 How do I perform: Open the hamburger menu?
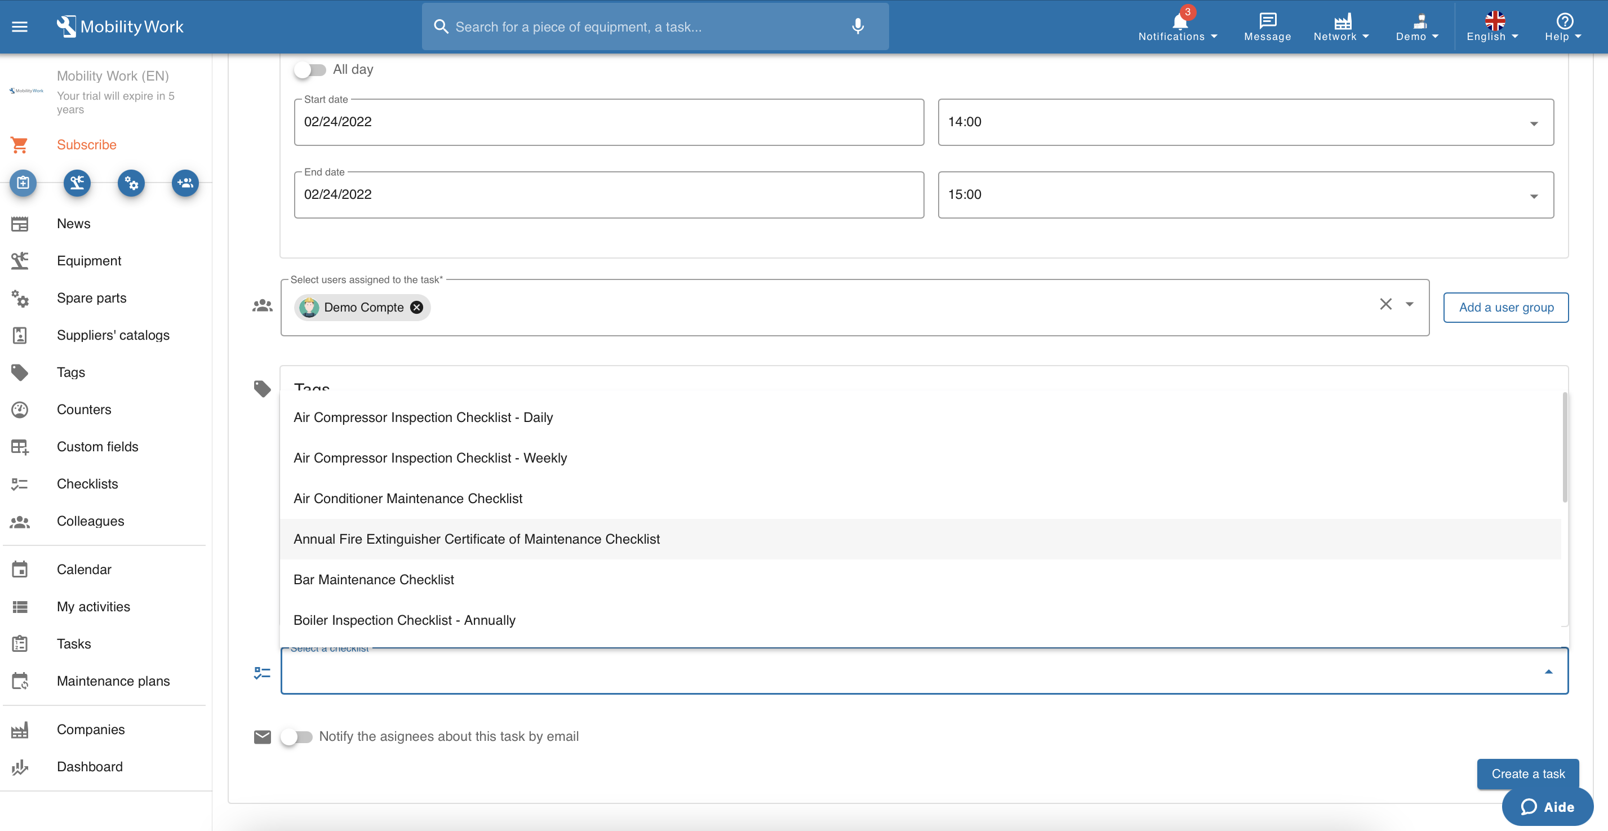20,27
